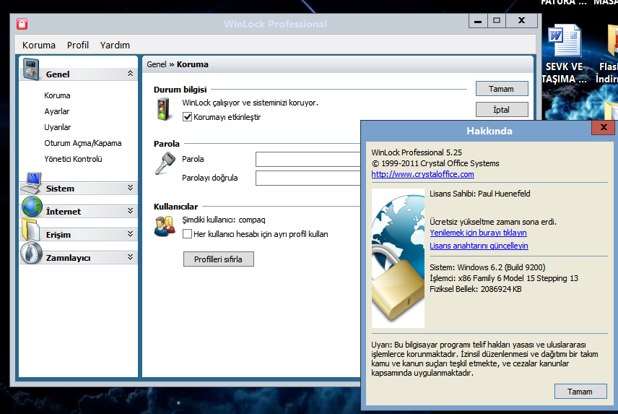Click the Genel section header label
This screenshot has height=414, width=618.
point(58,74)
